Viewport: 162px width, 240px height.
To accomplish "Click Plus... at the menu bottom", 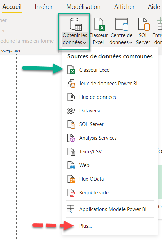I will [x=85, y=226].
